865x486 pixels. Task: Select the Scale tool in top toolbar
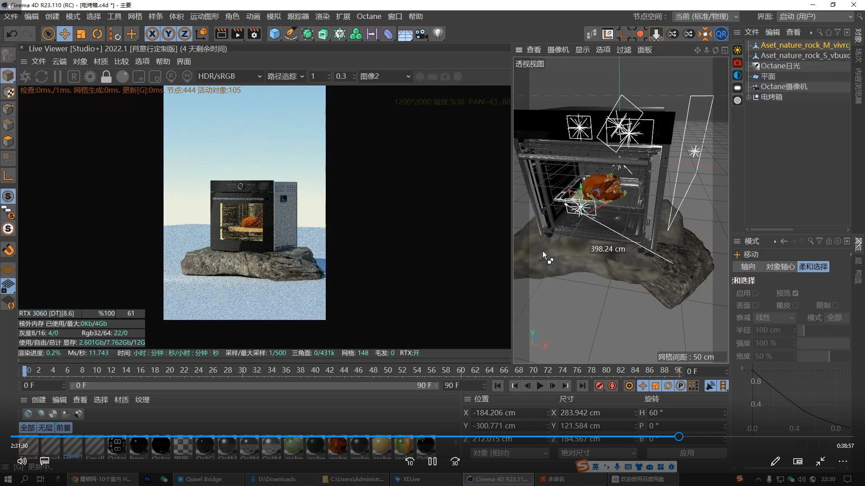point(81,34)
